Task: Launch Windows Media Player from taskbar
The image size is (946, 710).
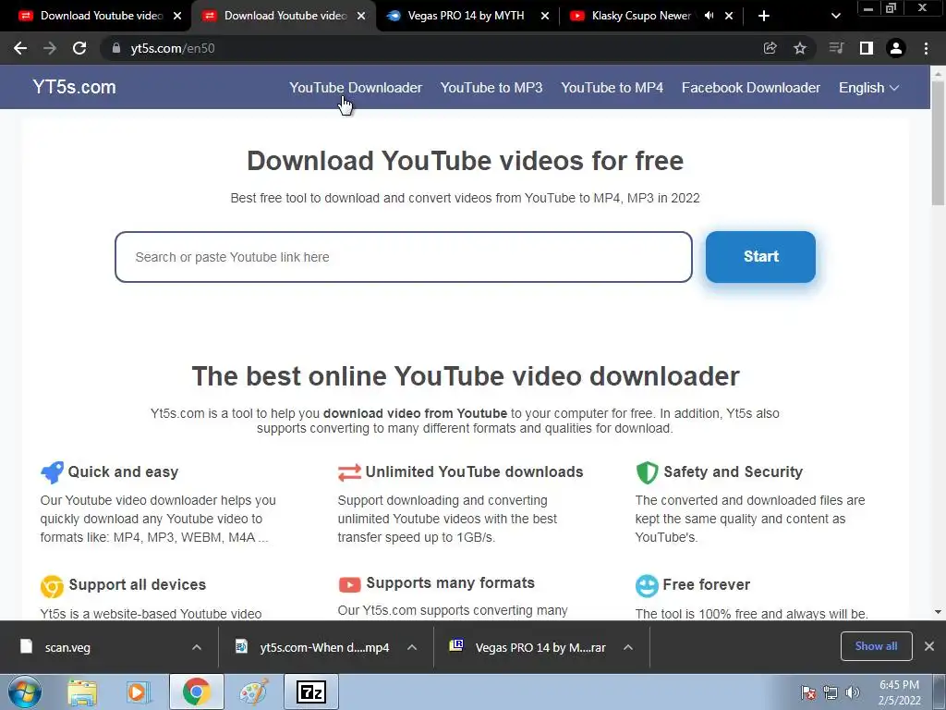Action: point(138,692)
